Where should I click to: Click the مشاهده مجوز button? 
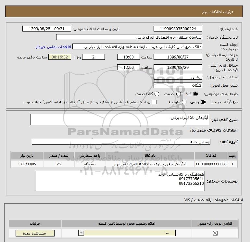tap(35, 233)
